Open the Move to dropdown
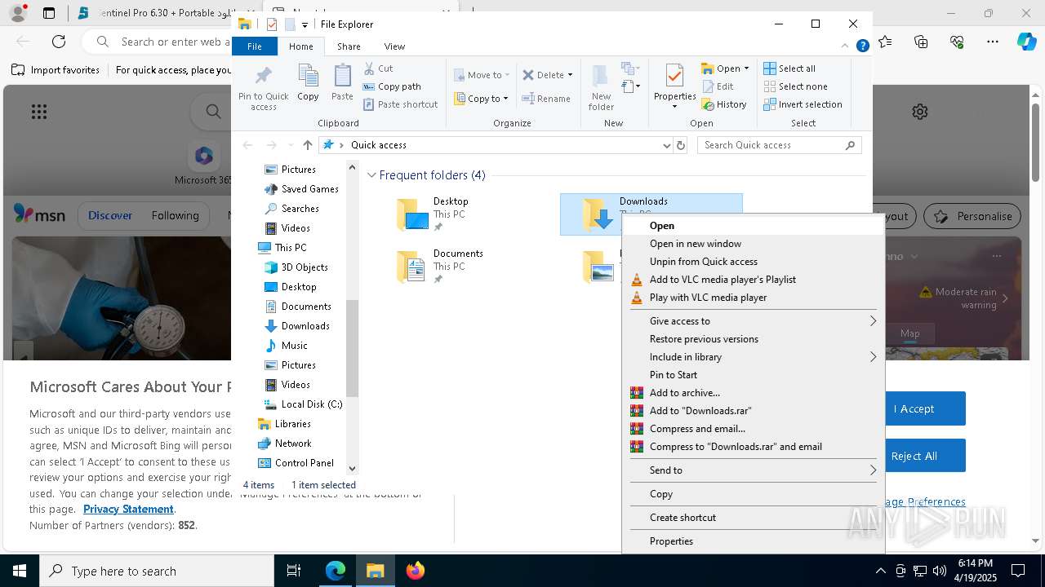 click(482, 75)
